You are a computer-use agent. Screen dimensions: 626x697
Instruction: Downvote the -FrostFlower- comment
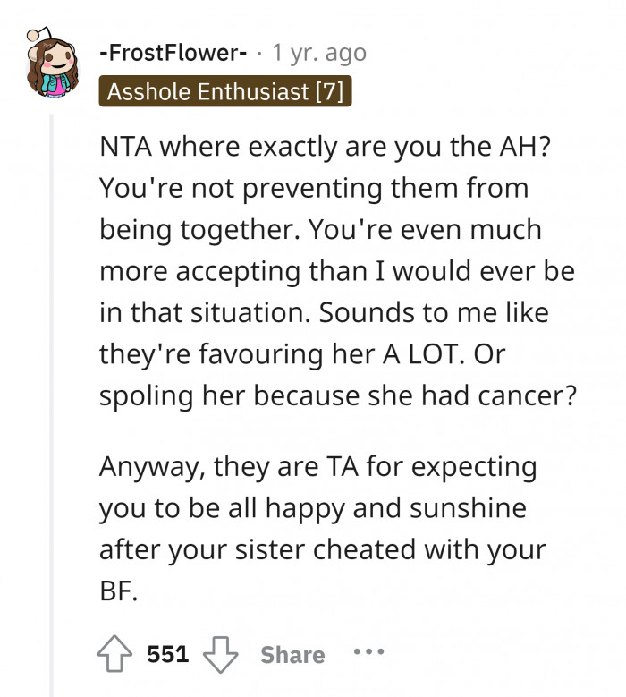[219, 654]
